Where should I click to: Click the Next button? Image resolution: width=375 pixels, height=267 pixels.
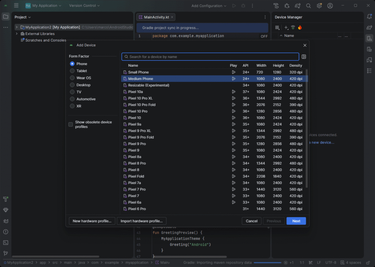(296, 221)
